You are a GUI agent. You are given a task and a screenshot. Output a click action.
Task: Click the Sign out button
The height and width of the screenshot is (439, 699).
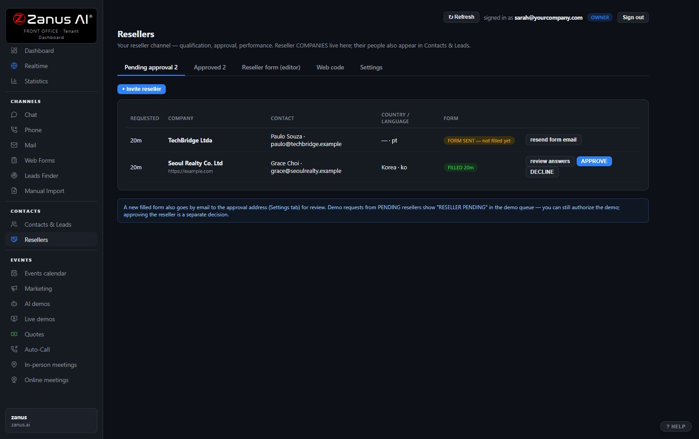point(633,17)
